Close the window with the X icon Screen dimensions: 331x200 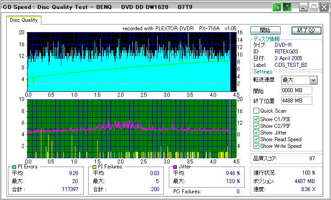[323, 7]
